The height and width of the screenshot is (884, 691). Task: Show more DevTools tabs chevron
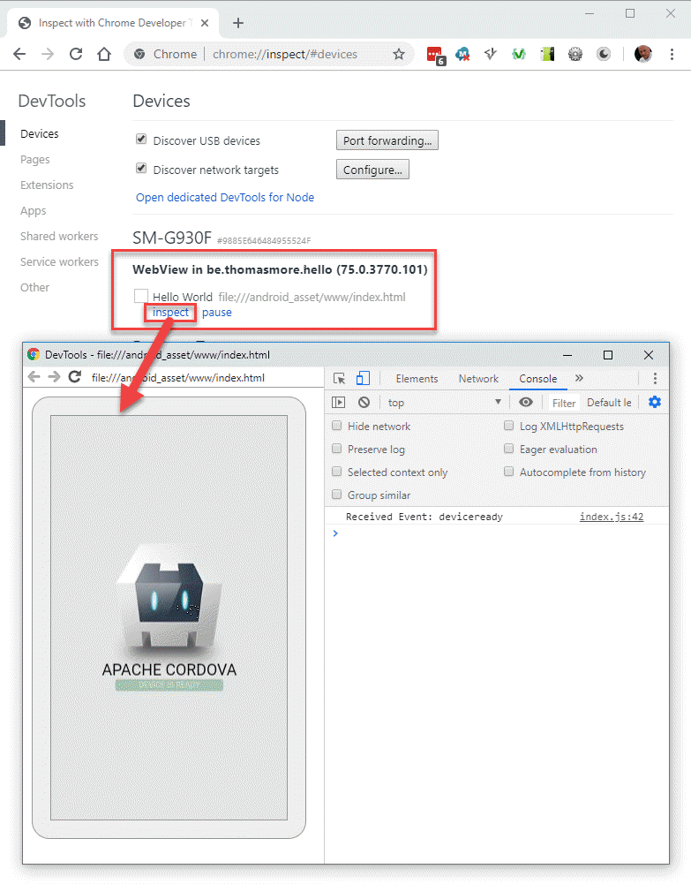pyautogui.click(x=579, y=378)
